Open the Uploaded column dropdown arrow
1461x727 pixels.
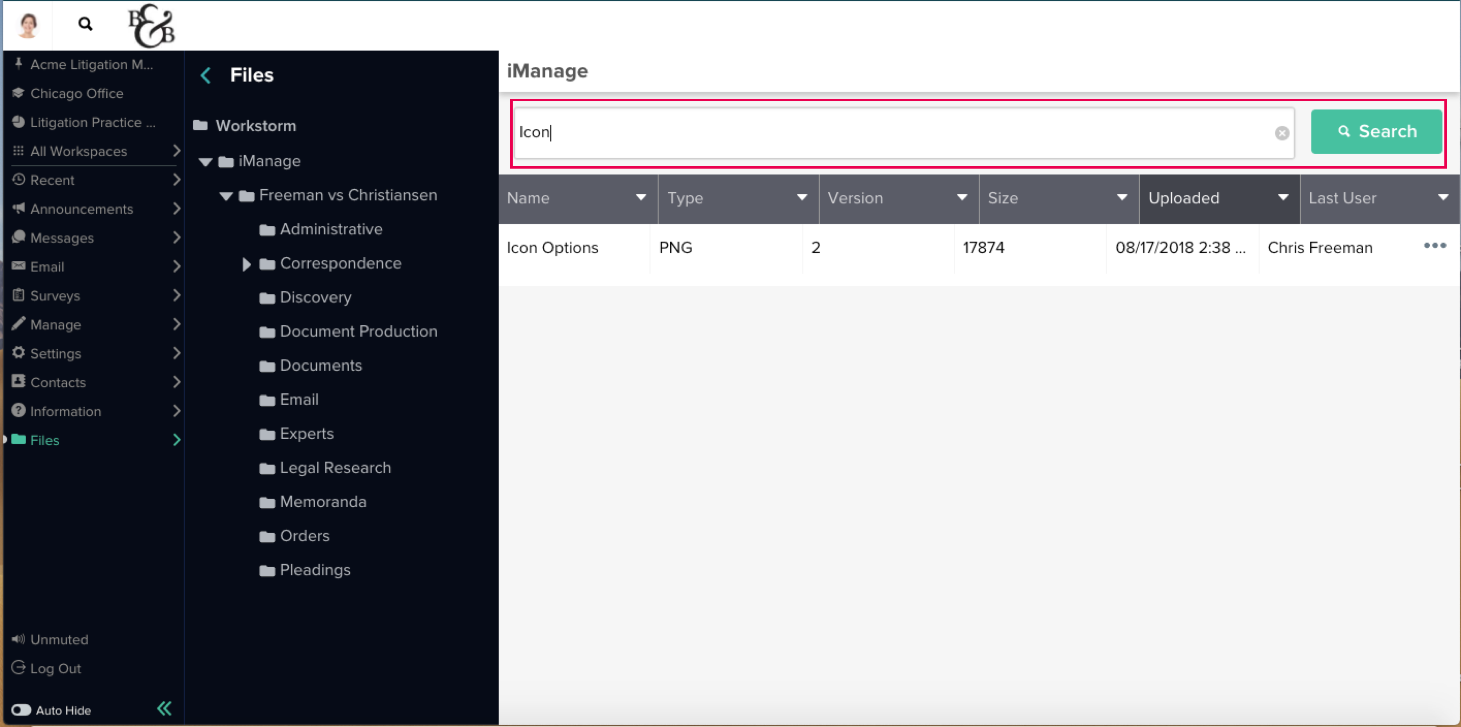(x=1283, y=197)
